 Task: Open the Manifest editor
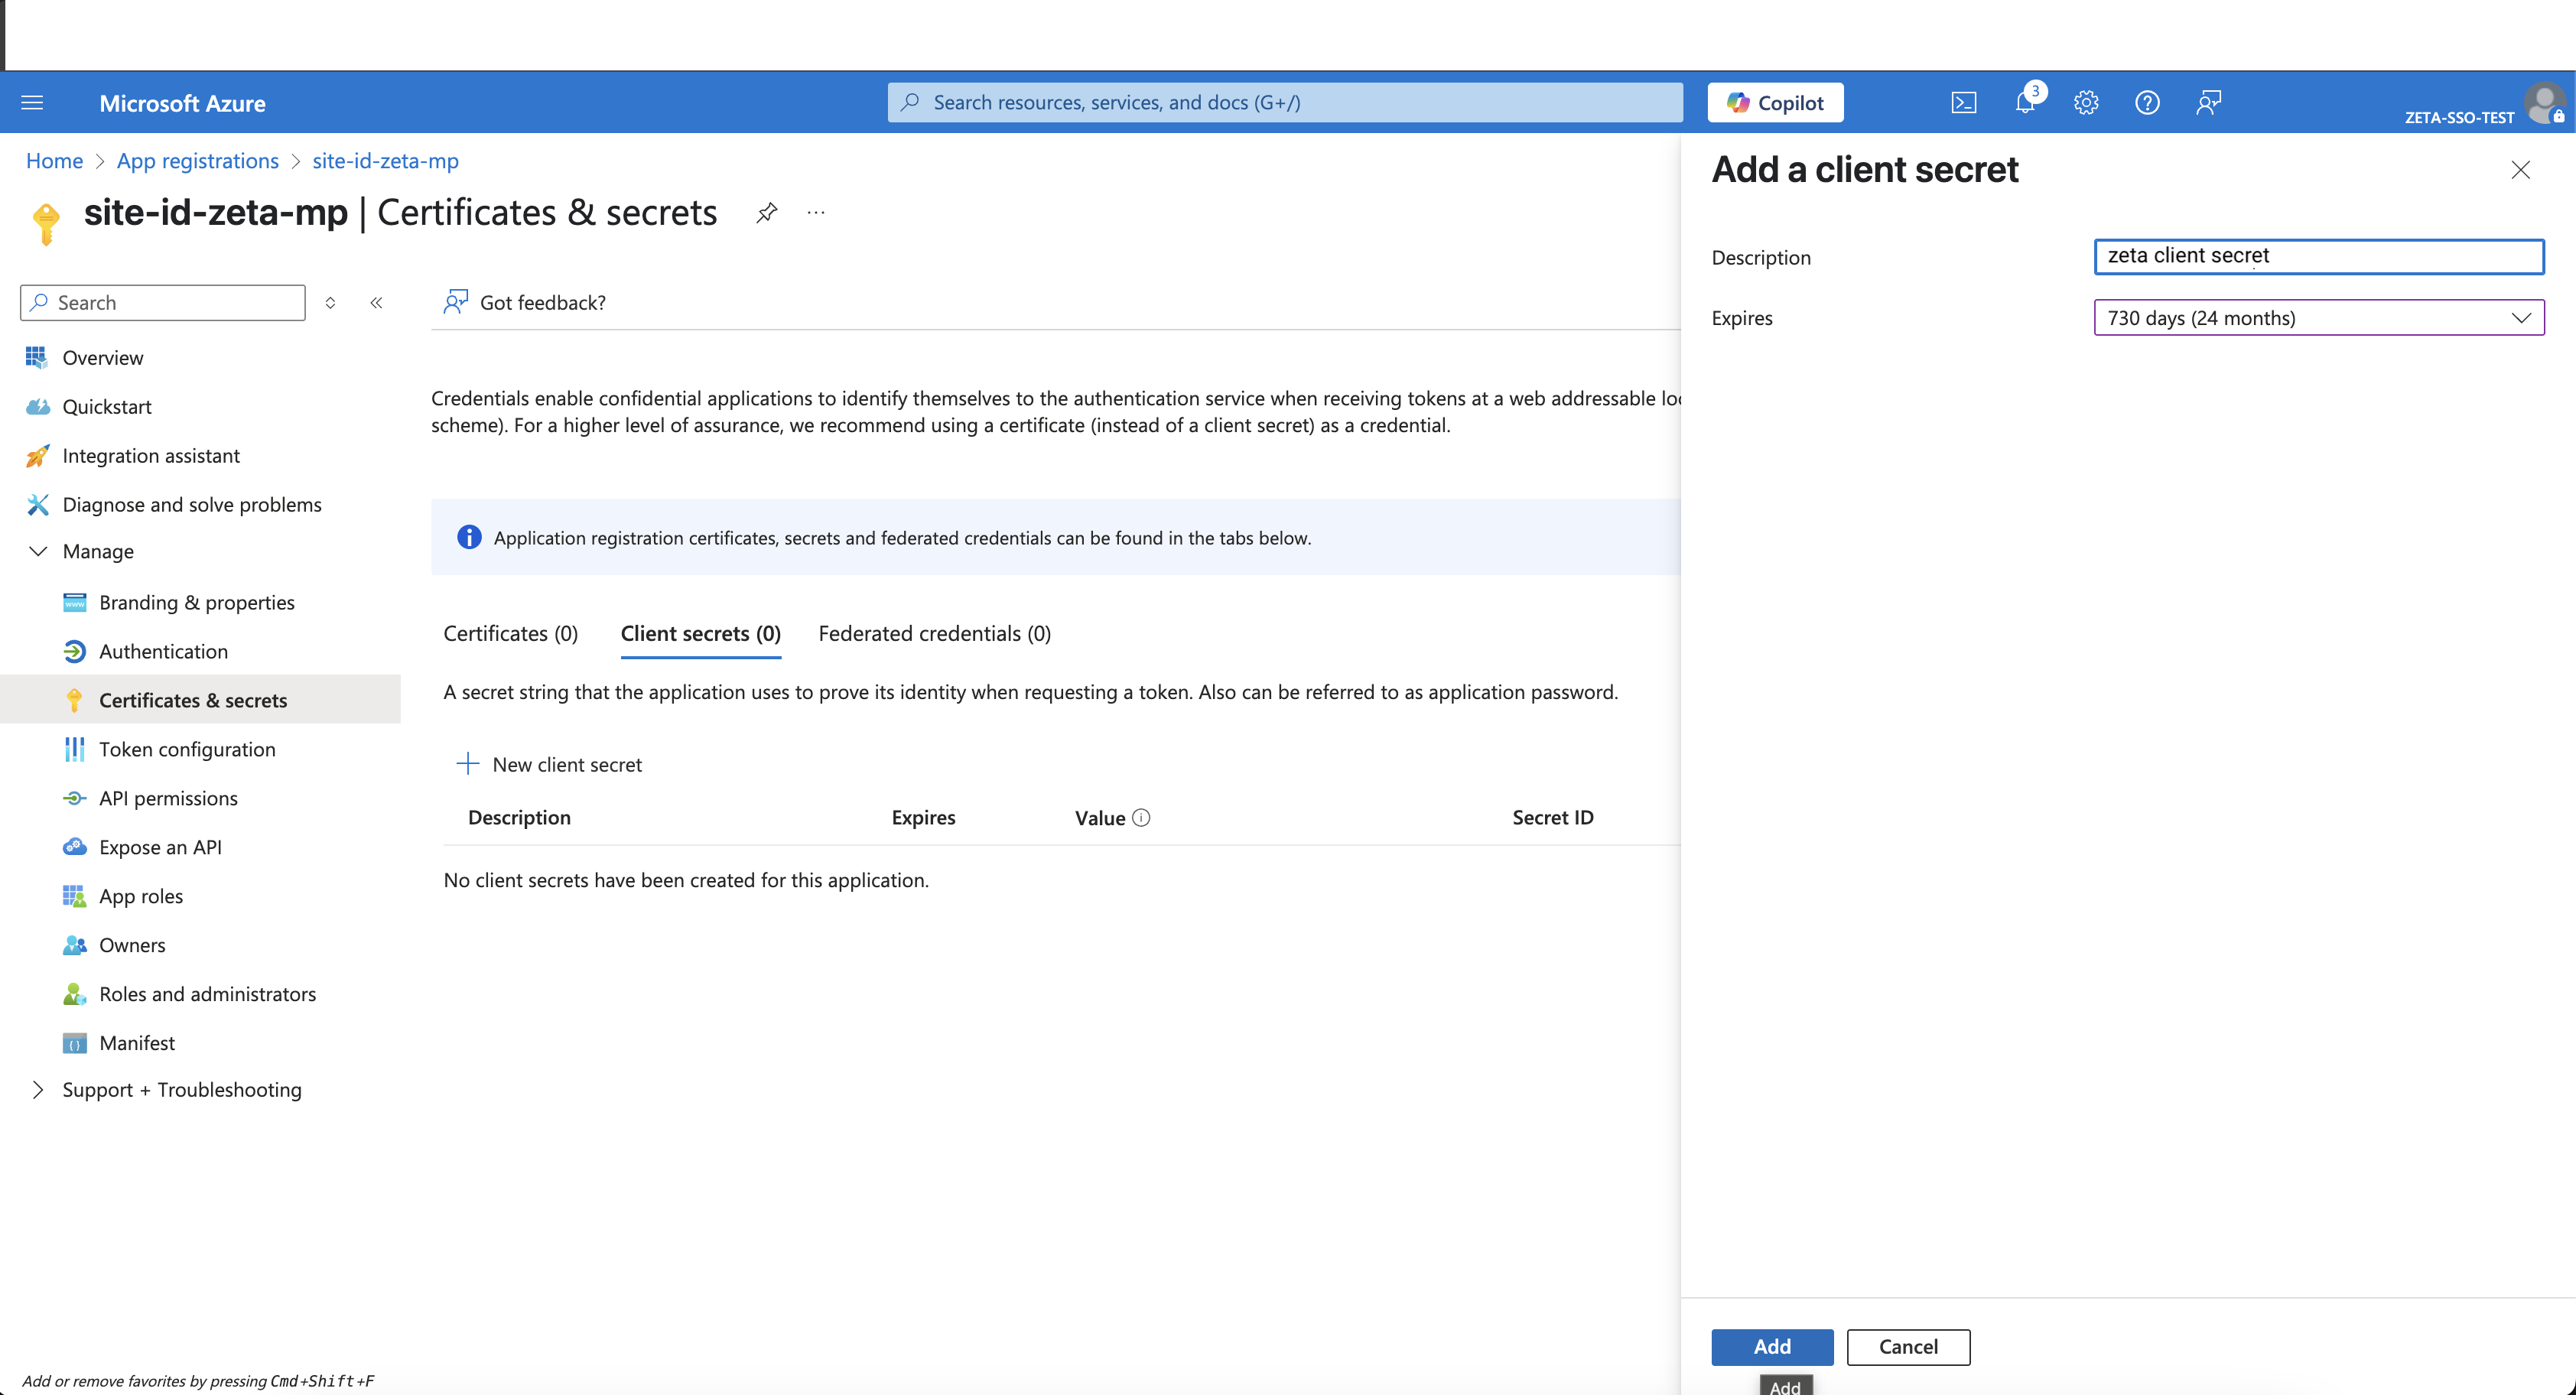(137, 1042)
